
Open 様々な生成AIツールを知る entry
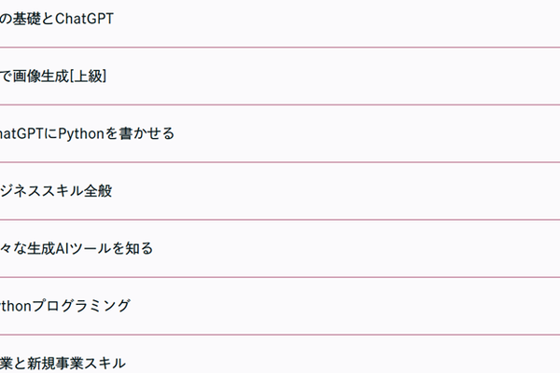click(280, 249)
